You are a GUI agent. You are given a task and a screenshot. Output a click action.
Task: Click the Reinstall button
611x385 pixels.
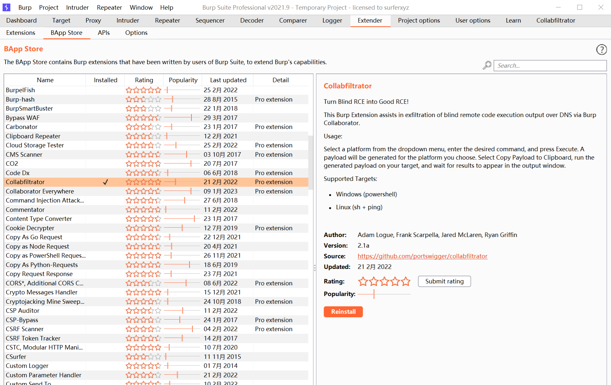click(343, 312)
